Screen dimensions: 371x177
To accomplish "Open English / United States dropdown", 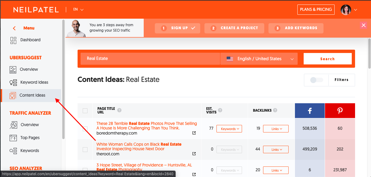I will click(x=259, y=59).
